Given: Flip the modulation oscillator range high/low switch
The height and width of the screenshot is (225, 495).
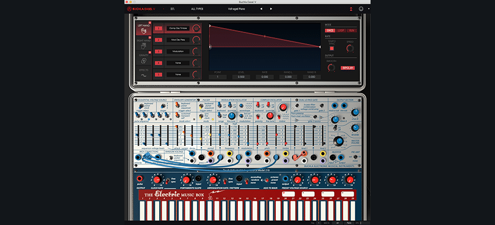Looking at the screenshot, I should click(220, 116).
